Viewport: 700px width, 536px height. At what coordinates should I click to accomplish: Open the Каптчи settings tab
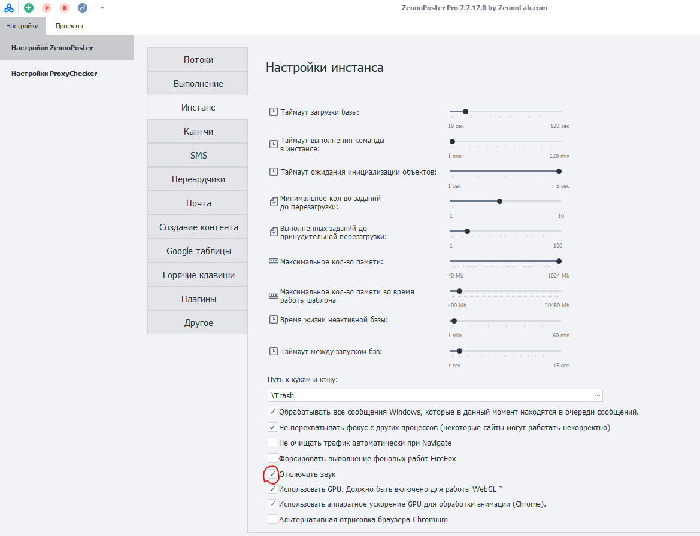pos(198,132)
